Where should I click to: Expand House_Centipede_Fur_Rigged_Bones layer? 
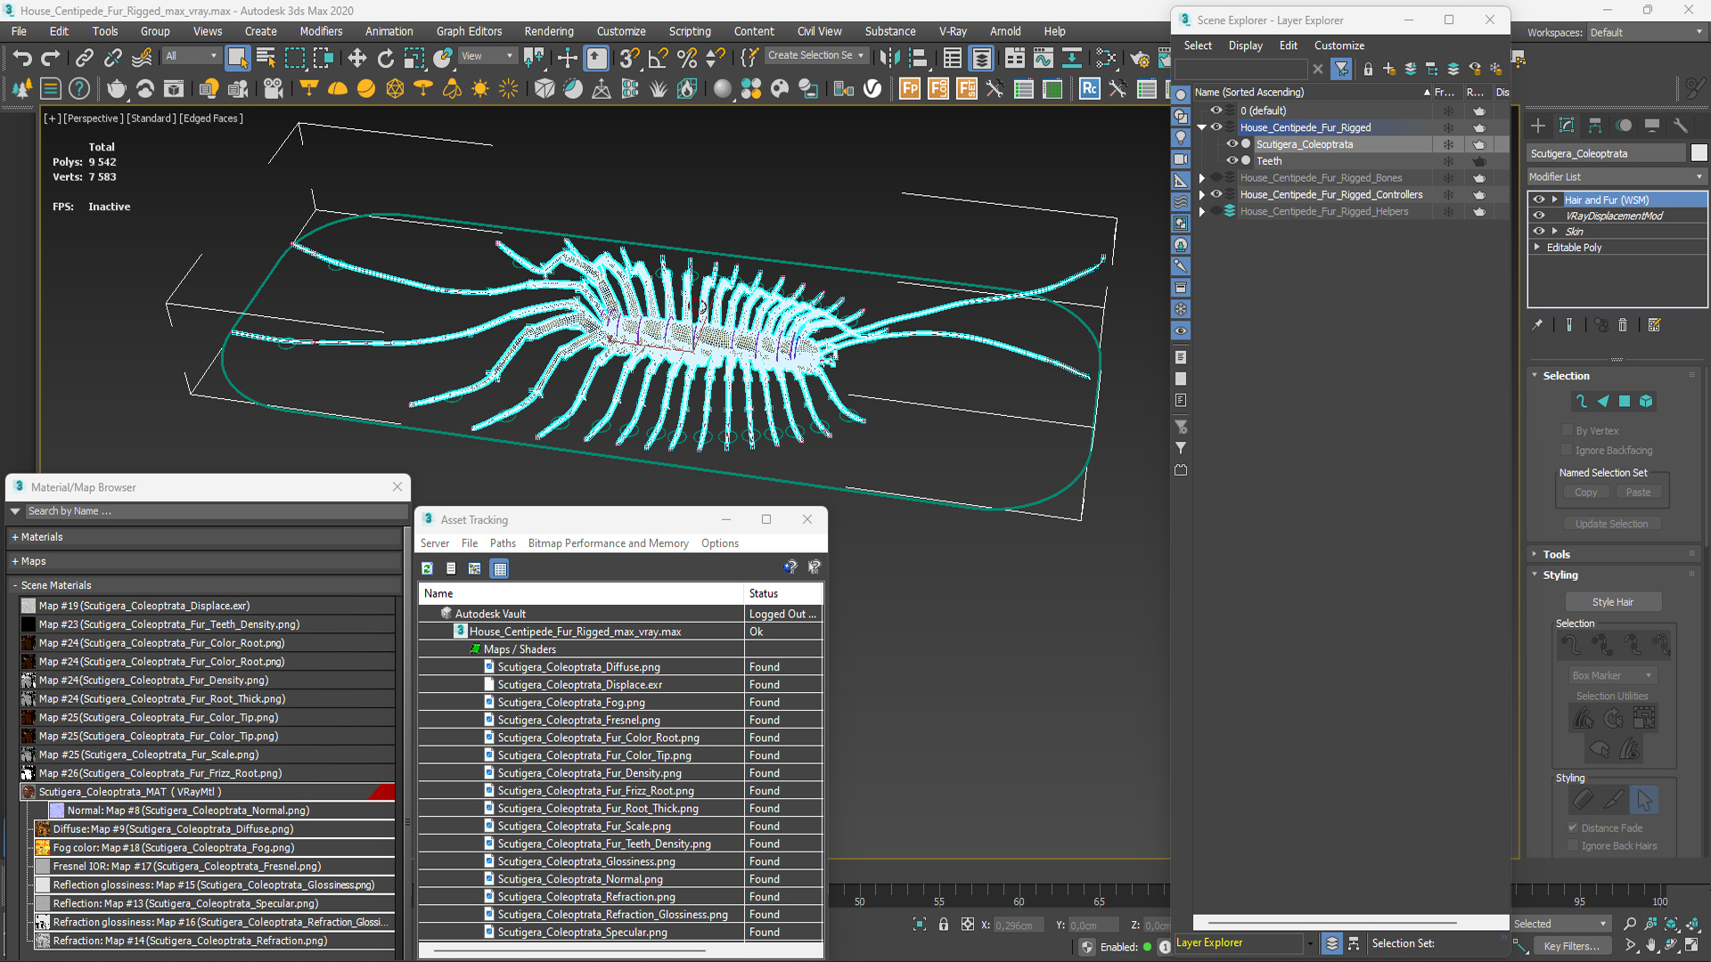[1202, 178]
